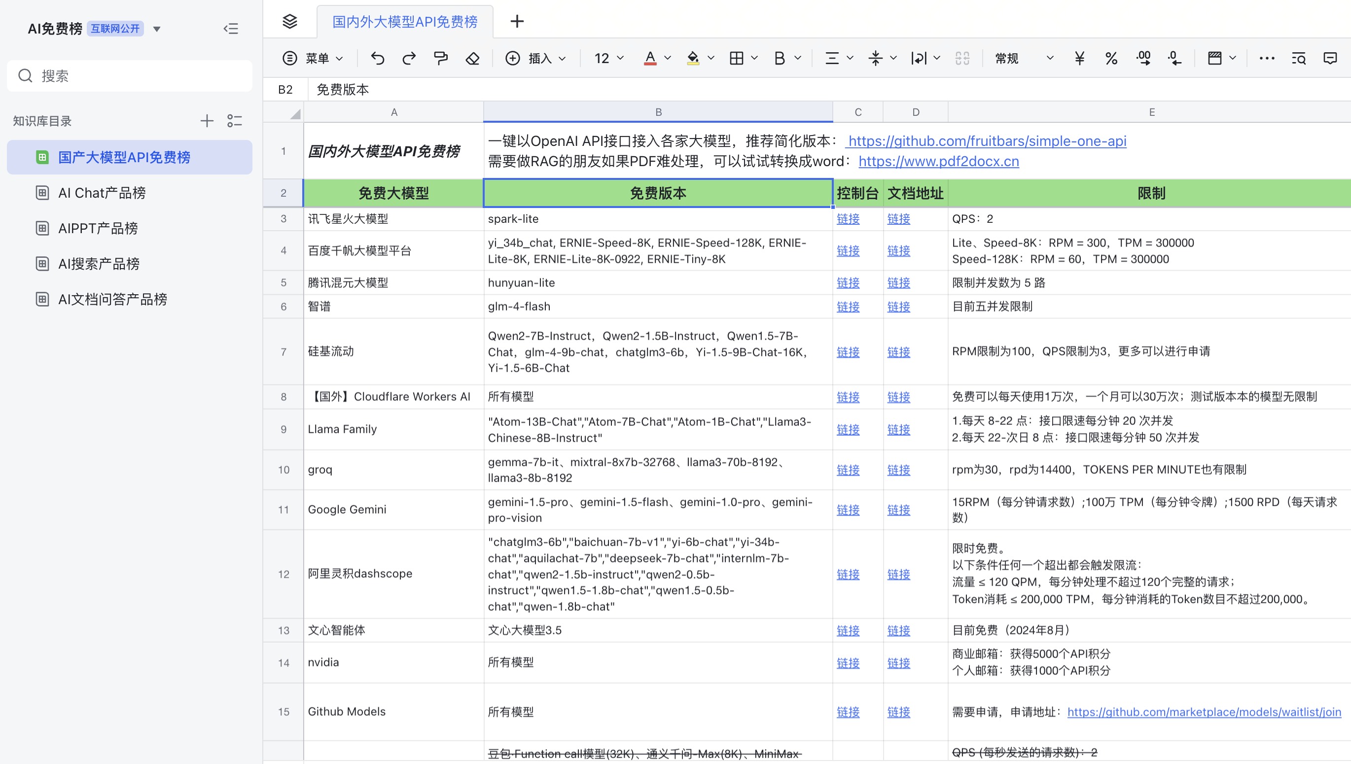Select the format painter tool
The height and width of the screenshot is (764, 1351).
(x=441, y=58)
